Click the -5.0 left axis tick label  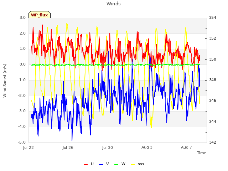(x=22, y=142)
